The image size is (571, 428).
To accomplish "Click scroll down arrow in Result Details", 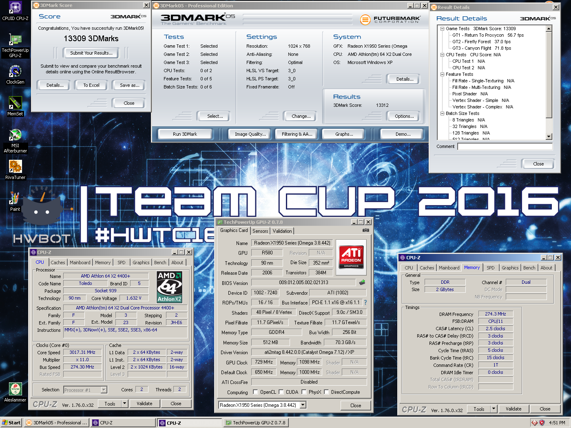I will click(549, 137).
